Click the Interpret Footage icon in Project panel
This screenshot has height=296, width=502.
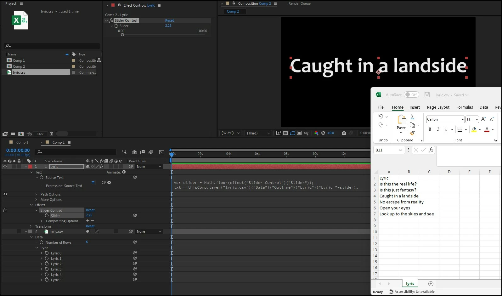[5, 134]
